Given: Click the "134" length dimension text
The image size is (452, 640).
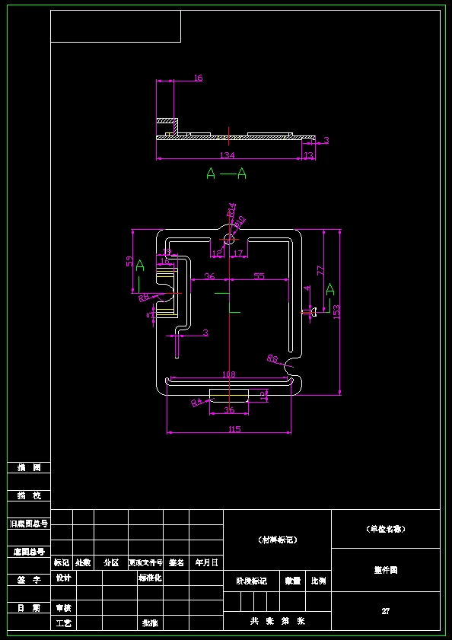Looking at the screenshot, I should (228, 155).
